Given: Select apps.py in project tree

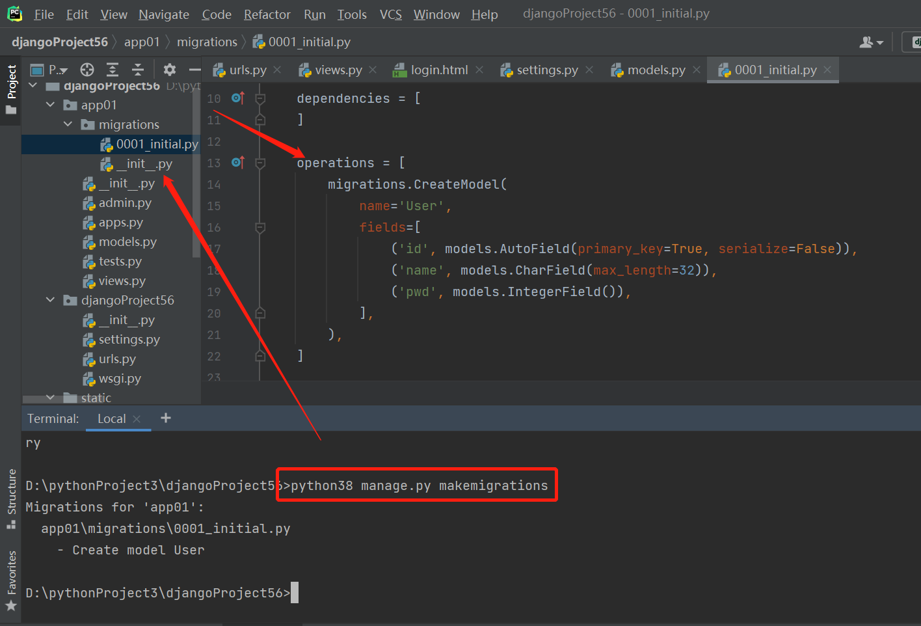Looking at the screenshot, I should click(113, 222).
